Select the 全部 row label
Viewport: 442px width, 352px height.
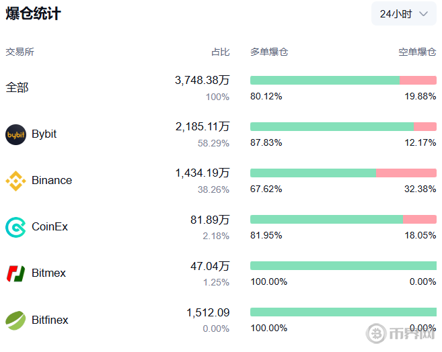(x=17, y=87)
